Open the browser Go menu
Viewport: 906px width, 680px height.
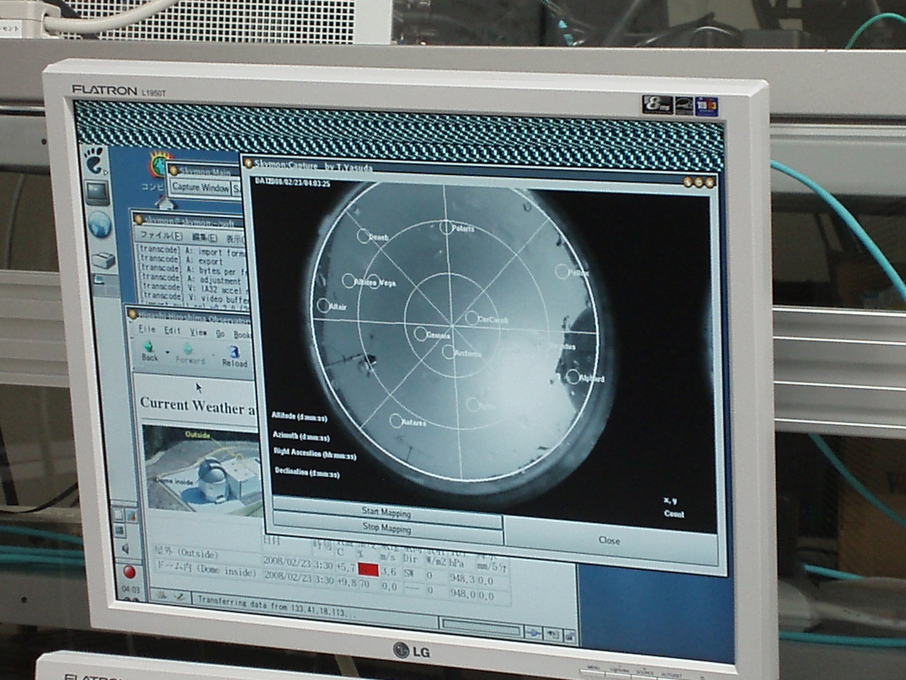[220, 334]
